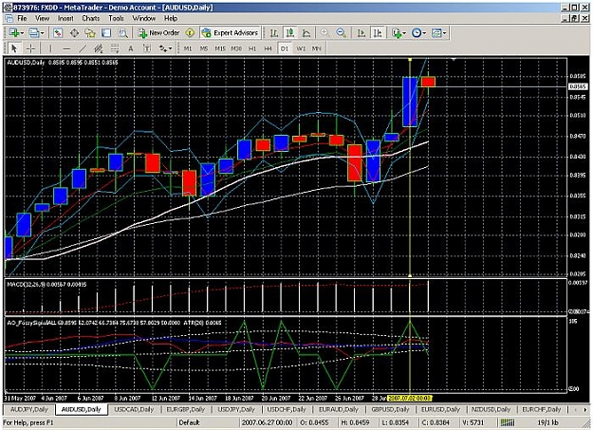Open the Insert menu
The height and width of the screenshot is (430, 593).
65,18
